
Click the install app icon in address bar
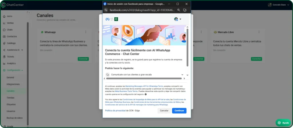(185, 10)
